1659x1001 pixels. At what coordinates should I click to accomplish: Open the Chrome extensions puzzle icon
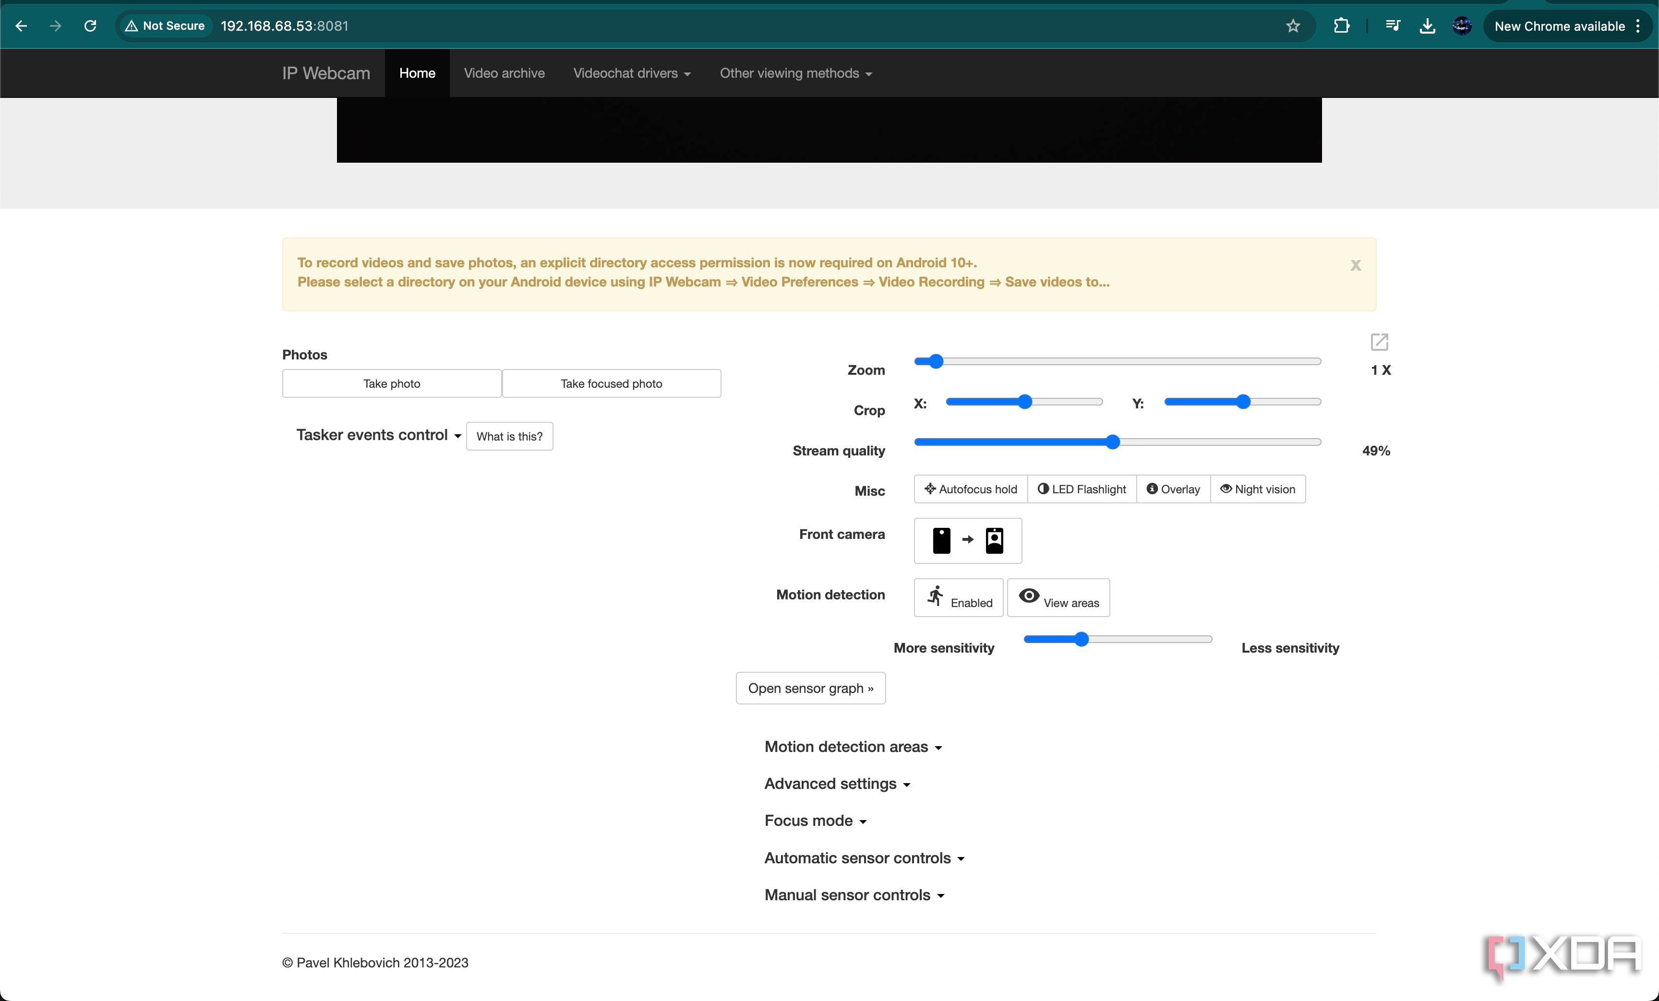(1341, 26)
